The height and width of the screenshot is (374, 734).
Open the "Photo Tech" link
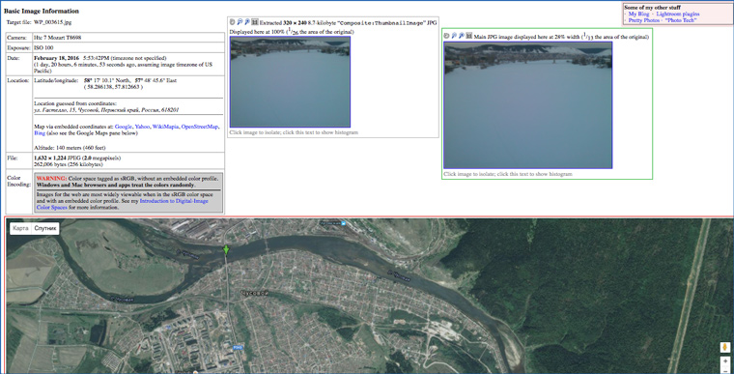(x=681, y=20)
